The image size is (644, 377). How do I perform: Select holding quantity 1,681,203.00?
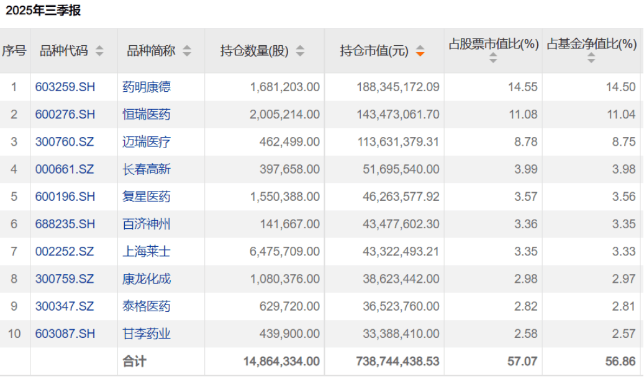click(x=284, y=87)
